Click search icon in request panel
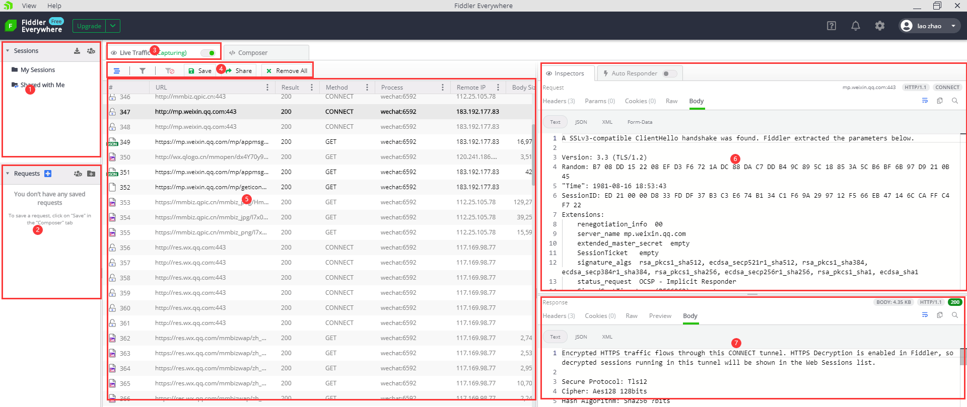This screenshot has height=407, width=967. 955,101
